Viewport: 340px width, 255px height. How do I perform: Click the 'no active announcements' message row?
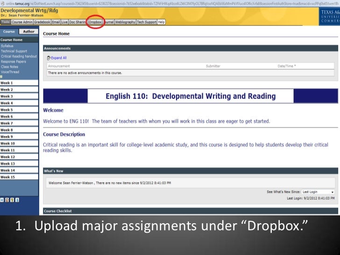(x=191, y=73)
